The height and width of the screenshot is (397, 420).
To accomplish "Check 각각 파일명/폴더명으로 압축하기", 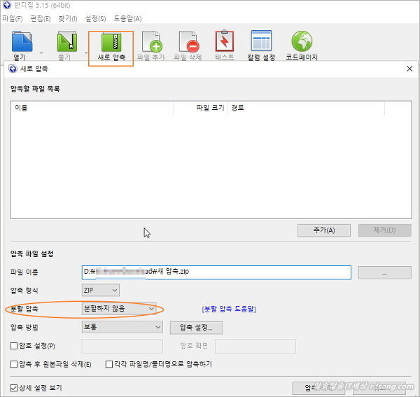I will [x=109, y=364].
